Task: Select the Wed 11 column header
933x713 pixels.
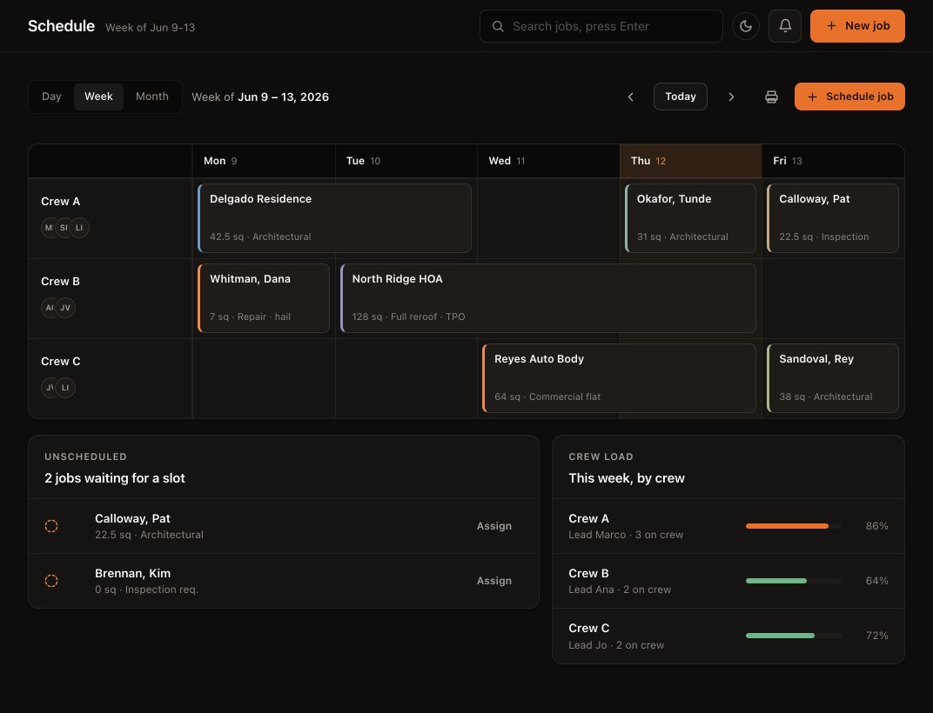Action: click(548, 161)
